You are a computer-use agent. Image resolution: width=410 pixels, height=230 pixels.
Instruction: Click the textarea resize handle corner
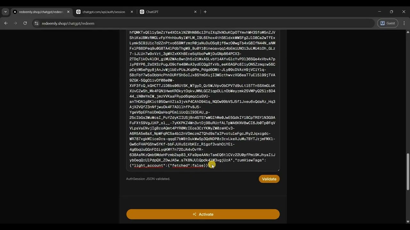(x=278, y=169)
